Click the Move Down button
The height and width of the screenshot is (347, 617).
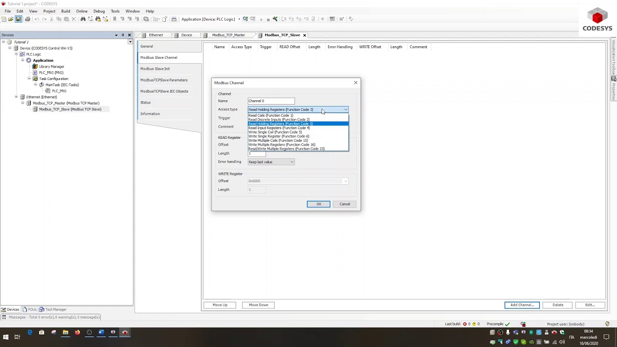[258, 305]
